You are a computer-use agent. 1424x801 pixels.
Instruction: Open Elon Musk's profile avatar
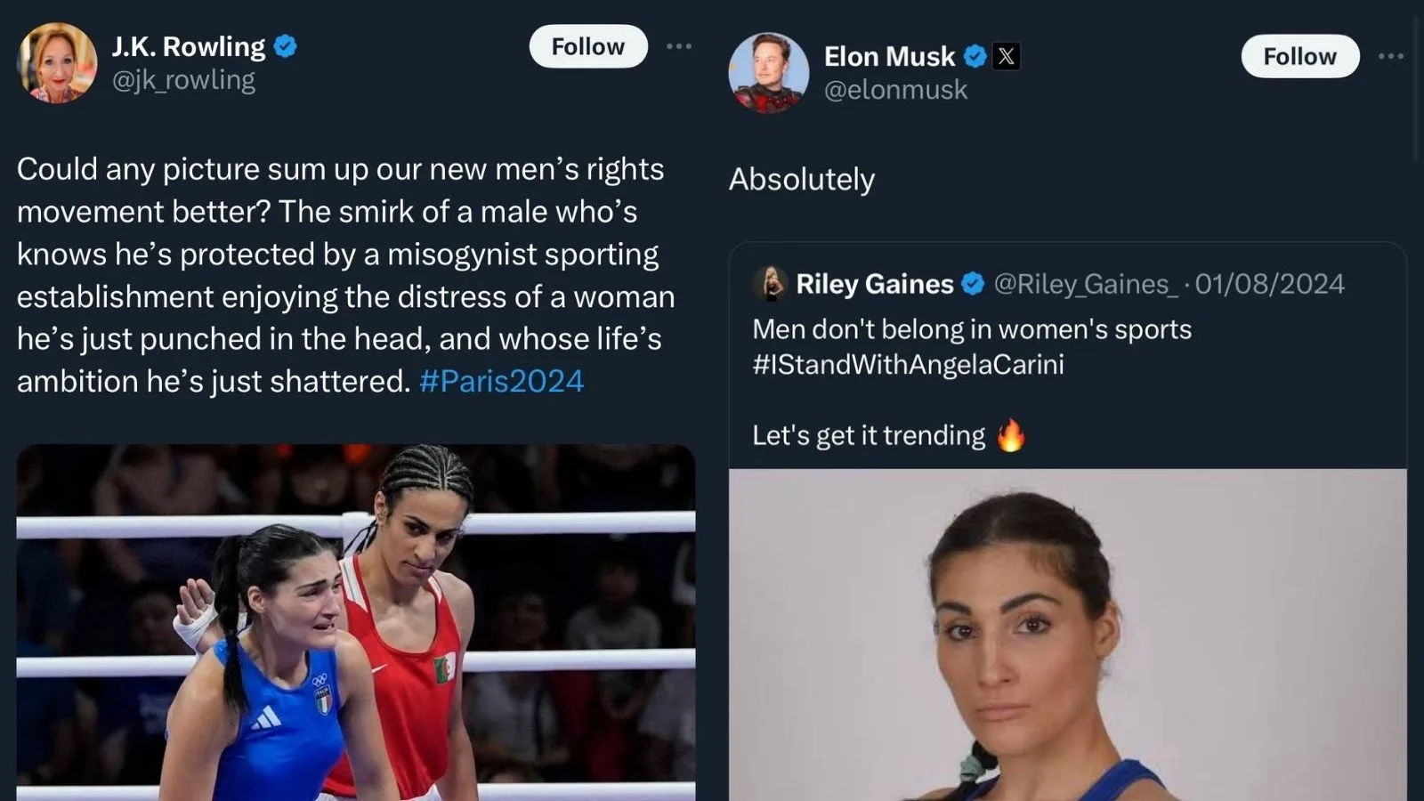768,73
